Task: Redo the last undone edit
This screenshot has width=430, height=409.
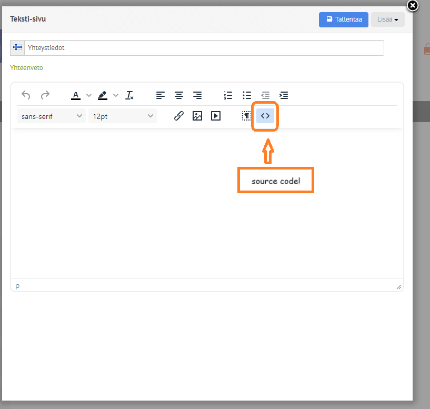Action: pos(45,95)
